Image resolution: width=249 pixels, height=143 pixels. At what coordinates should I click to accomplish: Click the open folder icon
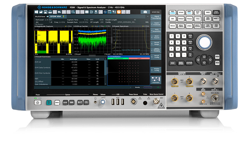[x=41, y=12]
